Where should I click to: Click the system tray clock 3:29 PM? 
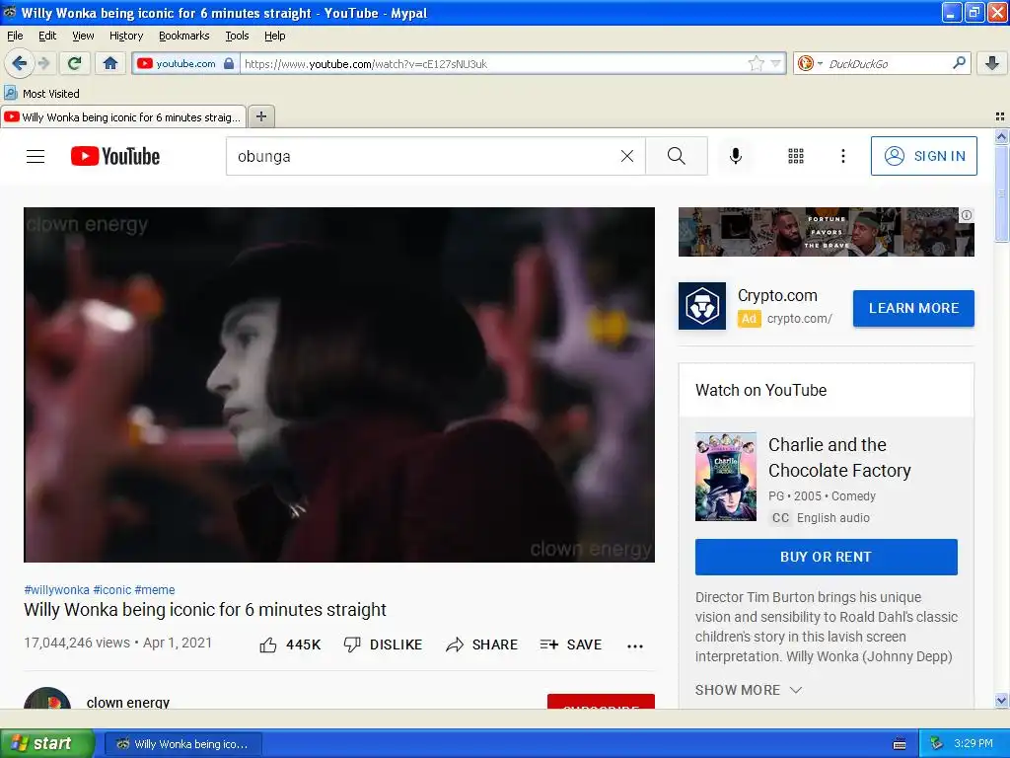(x=974, y=743)
